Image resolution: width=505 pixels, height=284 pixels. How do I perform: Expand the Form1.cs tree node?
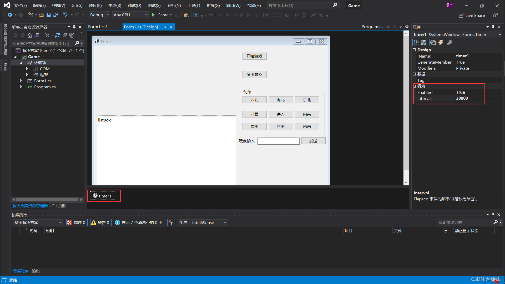(21, 81)
